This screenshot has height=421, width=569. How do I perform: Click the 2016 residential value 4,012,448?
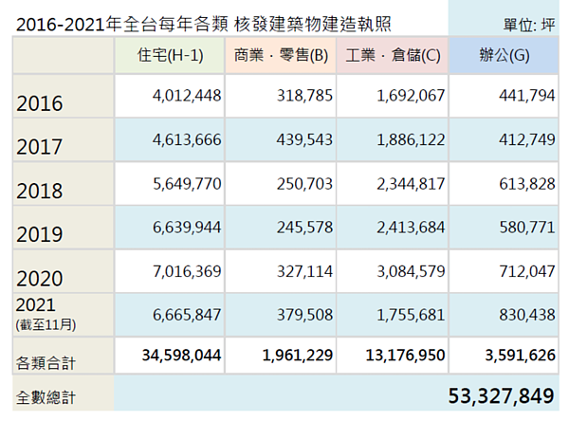[x=186, y=94]
